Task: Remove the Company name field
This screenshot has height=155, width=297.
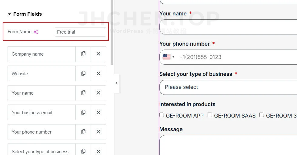Action: tap(98, 54)
